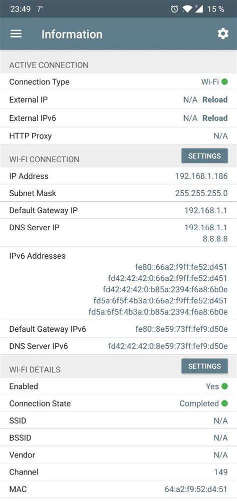
Task: Tap the cellular signal status icon
Action: (198, 9)
